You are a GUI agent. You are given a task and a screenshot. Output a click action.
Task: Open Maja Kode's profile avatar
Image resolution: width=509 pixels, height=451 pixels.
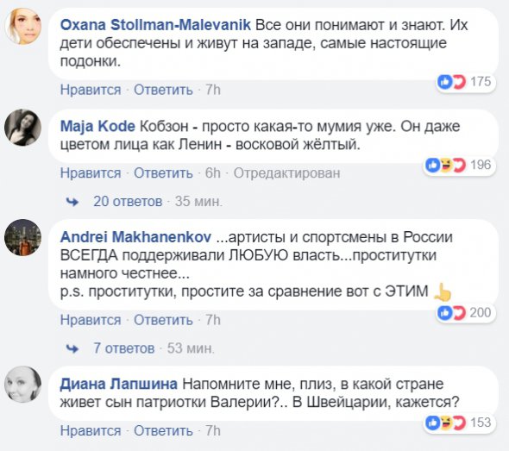click(23, 127)
